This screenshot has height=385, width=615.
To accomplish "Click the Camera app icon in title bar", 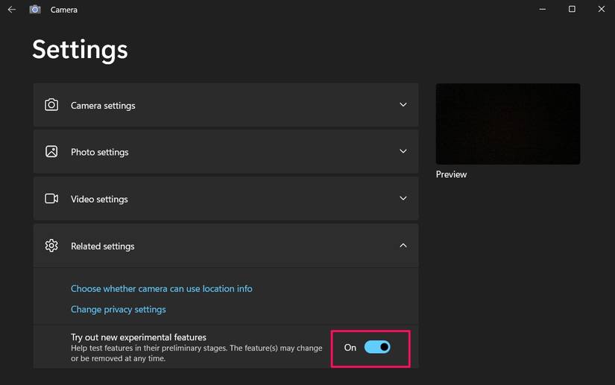I will pos(35,10).
